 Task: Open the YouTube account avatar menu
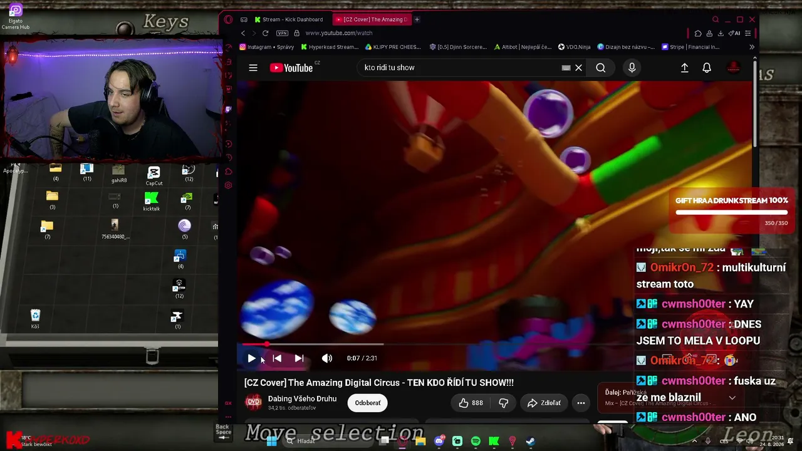pyautogui.click(x=734, y=68)
